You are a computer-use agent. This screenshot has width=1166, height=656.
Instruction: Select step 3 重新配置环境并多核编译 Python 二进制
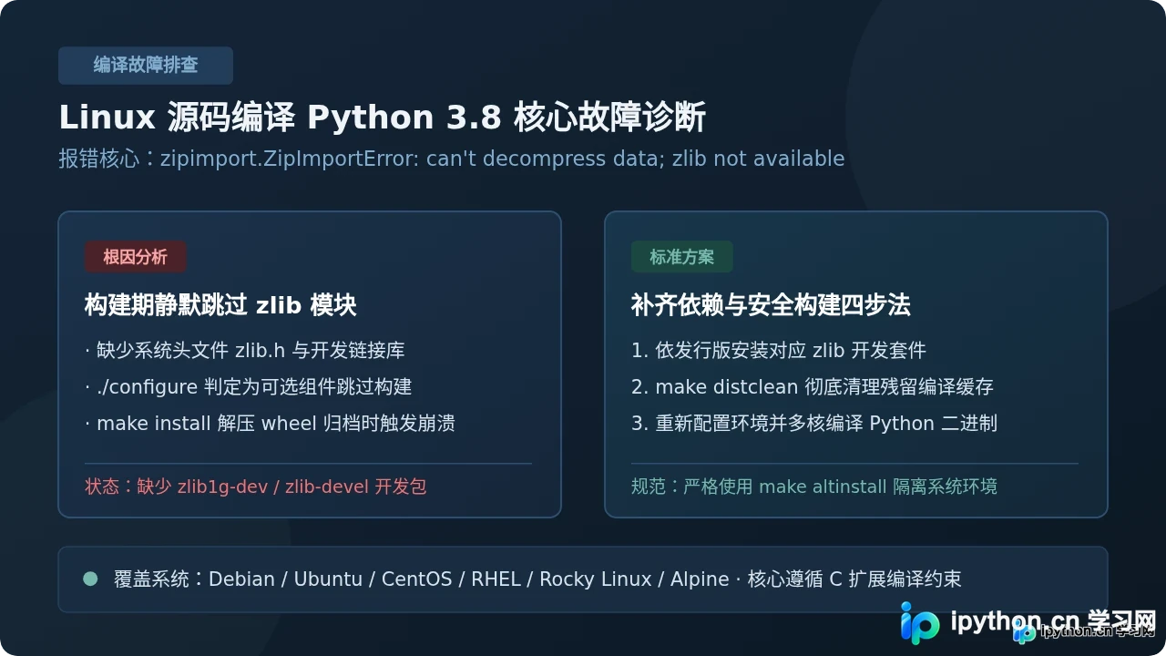pyautogui.click(x=814, y=423)
